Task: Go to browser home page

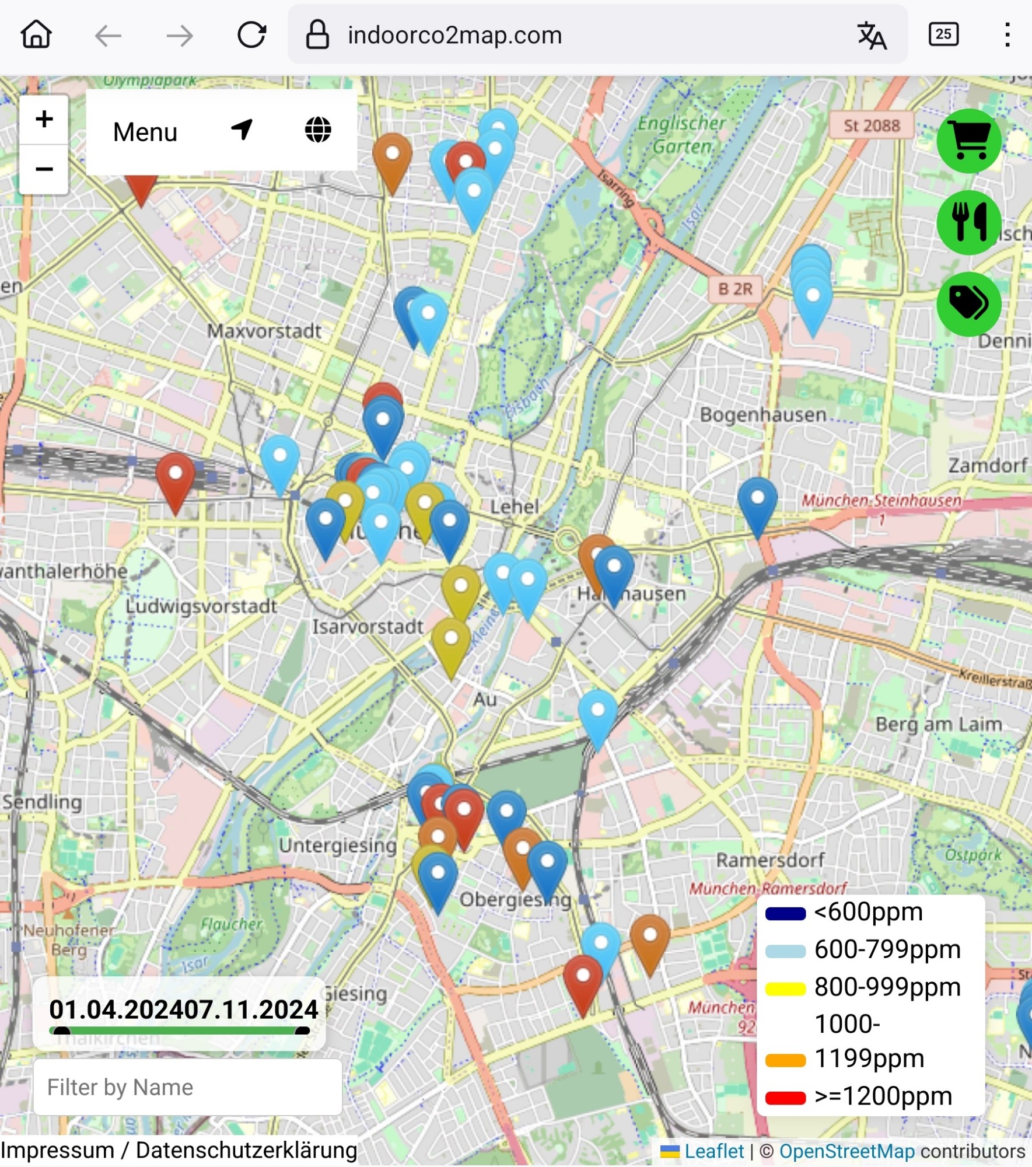Action: pos(36,34)
